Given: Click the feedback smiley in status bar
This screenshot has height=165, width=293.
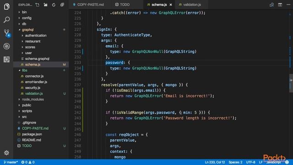Looking at the screenshot, I should click(x=287, y=162).
